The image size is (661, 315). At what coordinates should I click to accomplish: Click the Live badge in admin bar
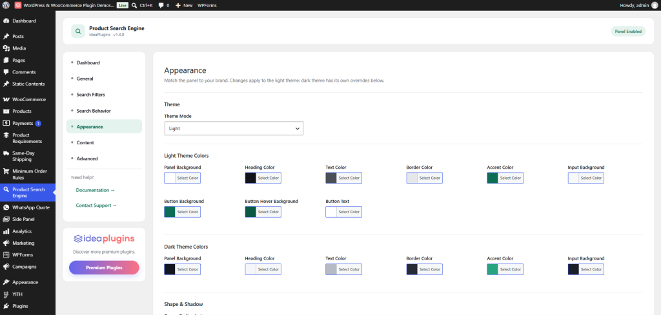pos(122,5)
